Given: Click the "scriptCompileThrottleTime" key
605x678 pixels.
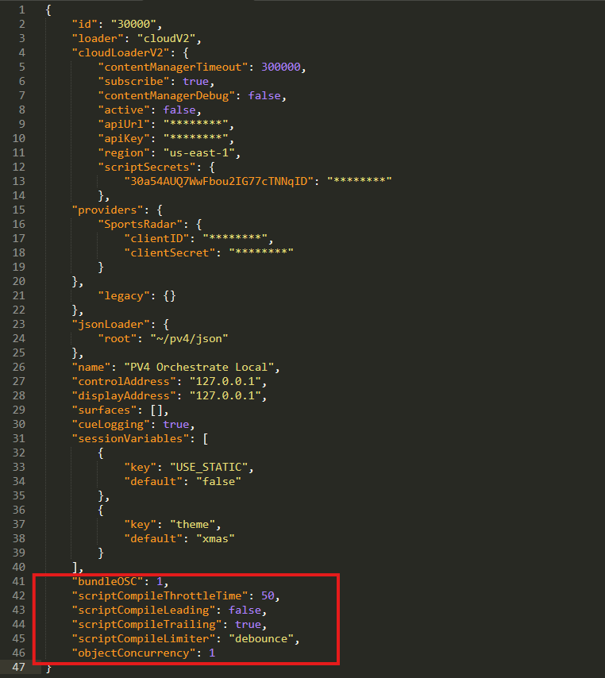Looking at the screenshot, I should coord(160,596).
